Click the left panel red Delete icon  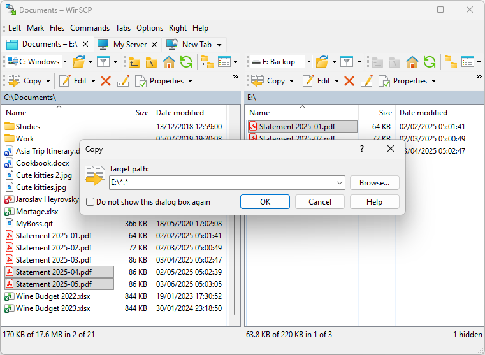click(x=106, y=81)
